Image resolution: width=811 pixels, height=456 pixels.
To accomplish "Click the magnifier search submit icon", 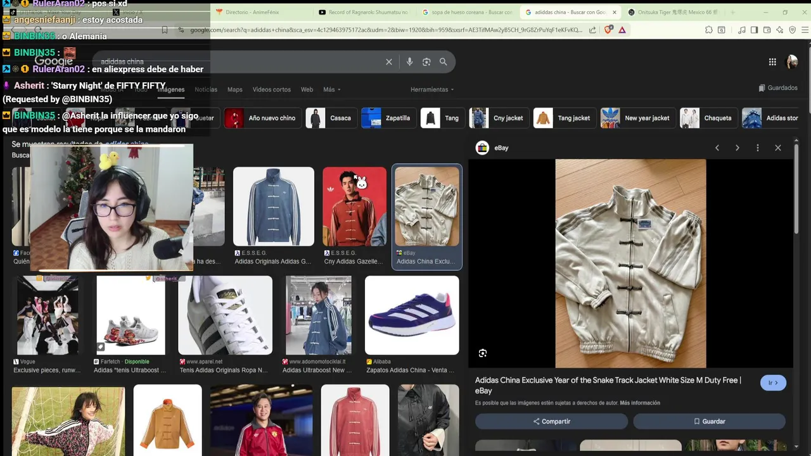I will (444, 61).
